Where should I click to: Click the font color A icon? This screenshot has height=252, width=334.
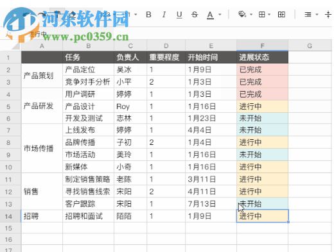click(x=210, y=15)
